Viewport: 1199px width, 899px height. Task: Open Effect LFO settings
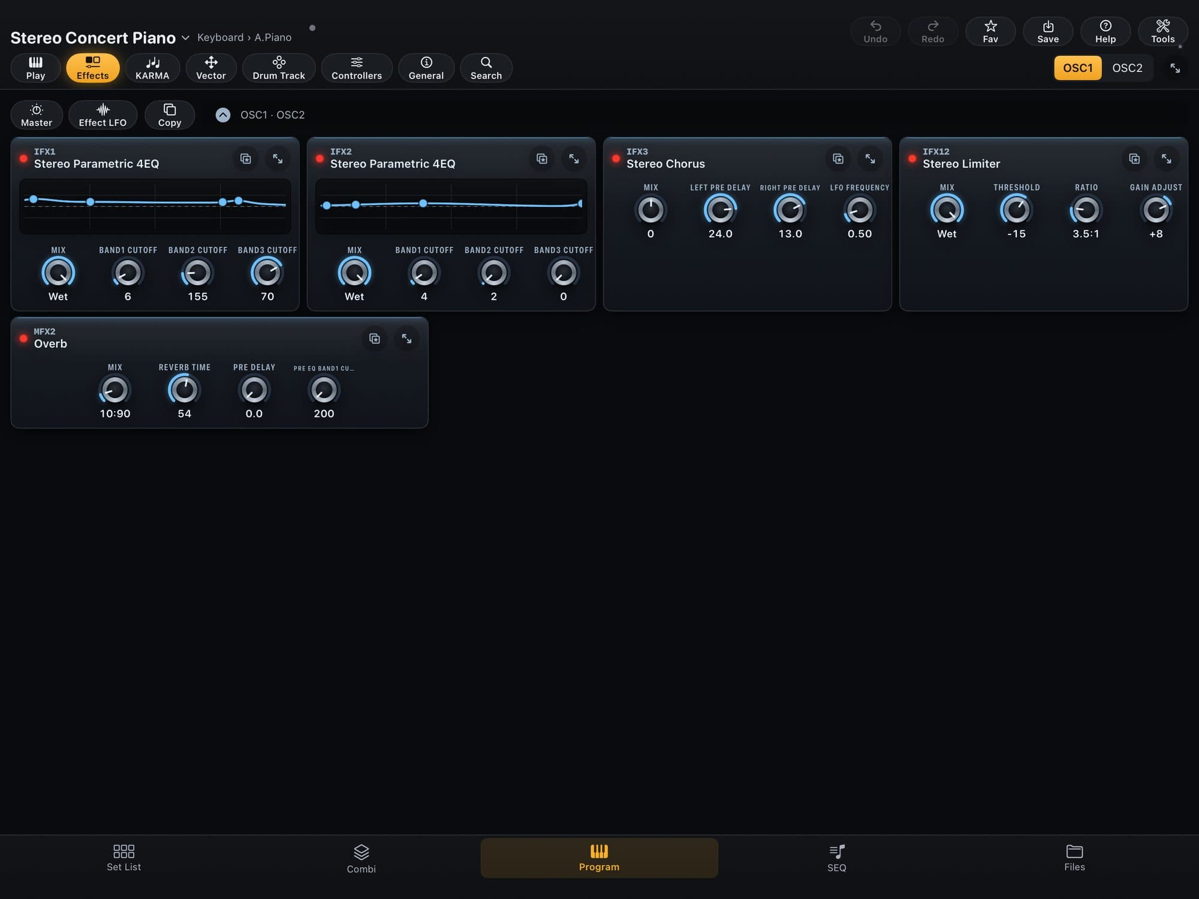pos(103,114)
